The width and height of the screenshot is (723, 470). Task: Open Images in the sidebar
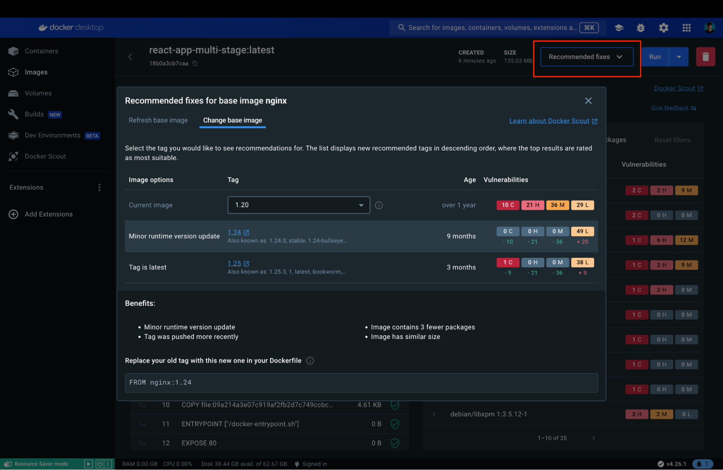(36, 72)
